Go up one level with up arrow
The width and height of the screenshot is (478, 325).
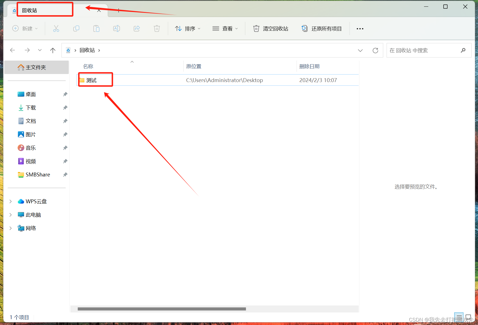[53, 50]
